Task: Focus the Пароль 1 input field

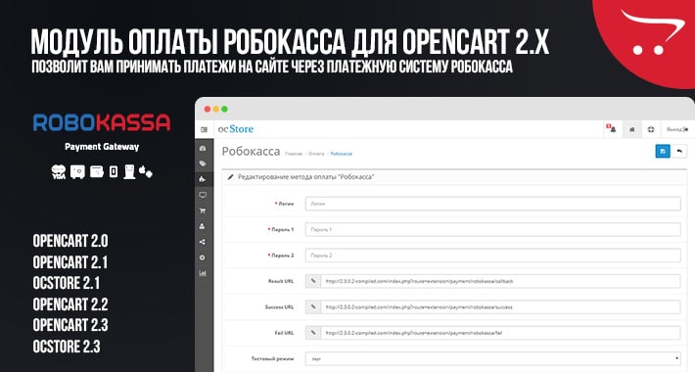Action: pyautogui.click(x=493, y=230)
